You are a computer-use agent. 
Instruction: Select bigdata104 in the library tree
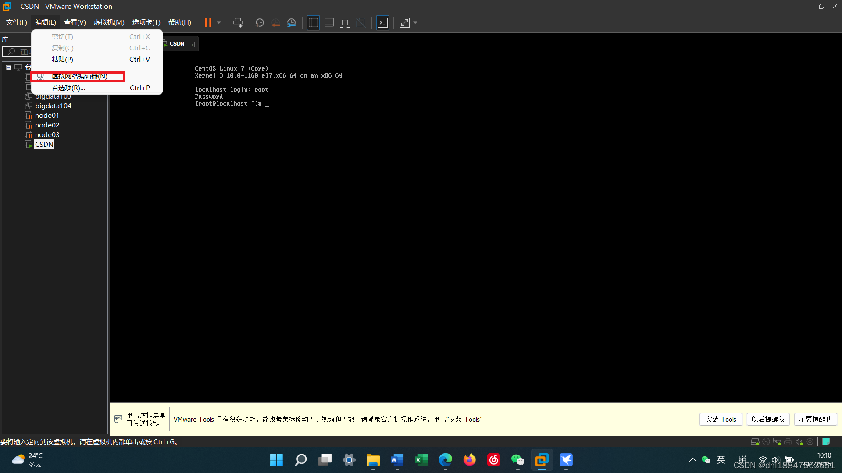53,106
